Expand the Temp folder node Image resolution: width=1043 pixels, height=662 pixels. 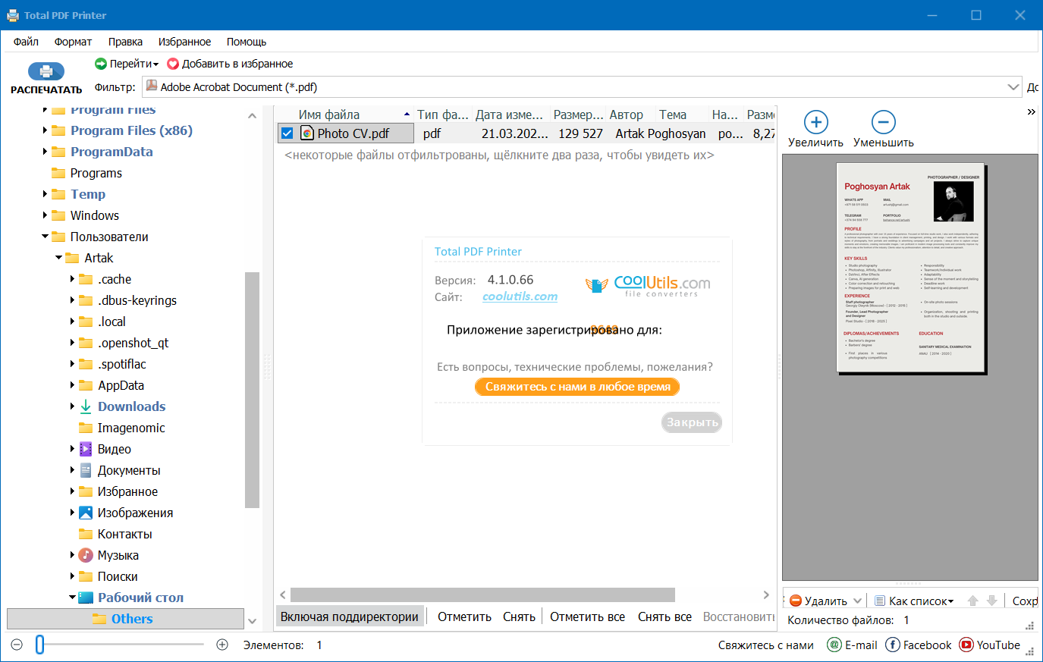45,194
